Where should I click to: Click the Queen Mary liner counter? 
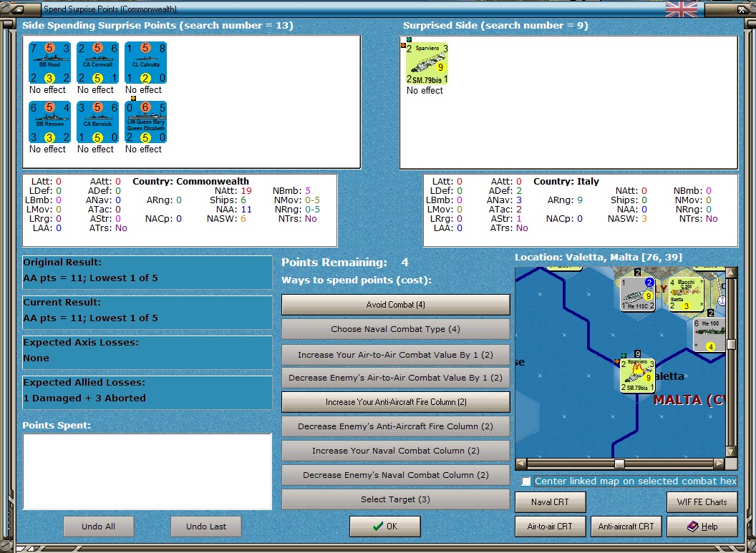coord(145,122)
